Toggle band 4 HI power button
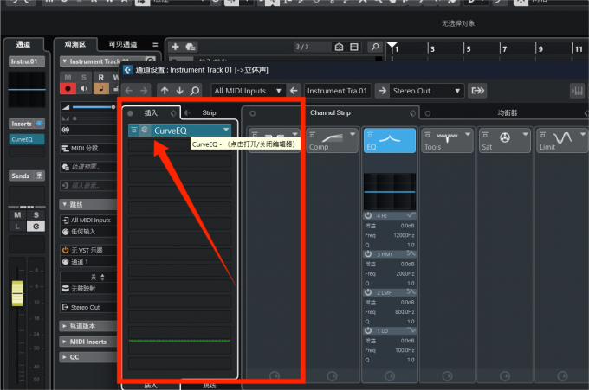Viewport: 589px width, 390px height. 368,215
